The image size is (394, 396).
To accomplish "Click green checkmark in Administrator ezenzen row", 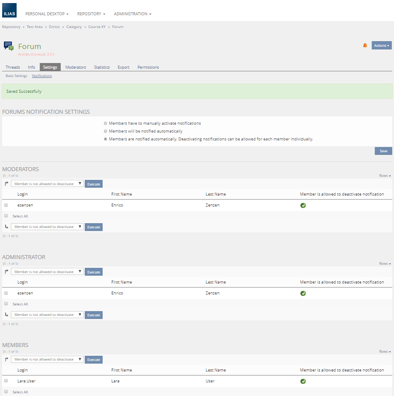I will tap(303, 293).
